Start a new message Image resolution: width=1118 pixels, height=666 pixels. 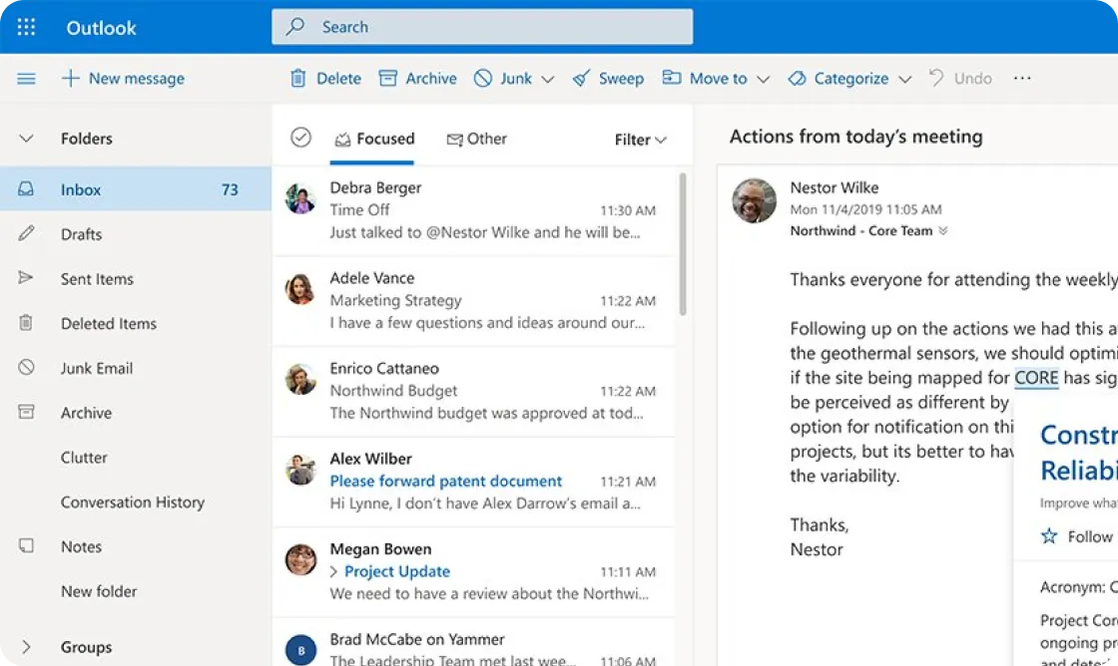pyautogui.click(x=123, y=78)
